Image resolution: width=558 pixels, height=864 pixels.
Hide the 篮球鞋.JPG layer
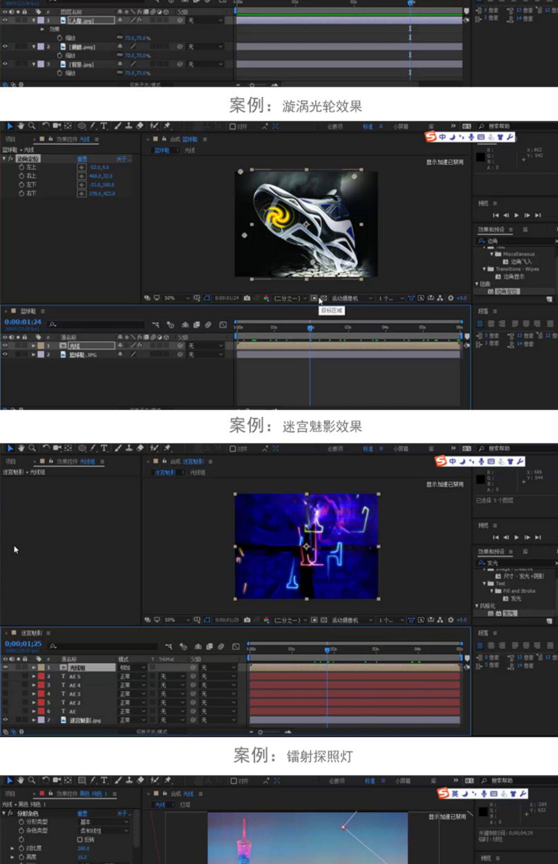pyautogui.click(x=5, y=354)
